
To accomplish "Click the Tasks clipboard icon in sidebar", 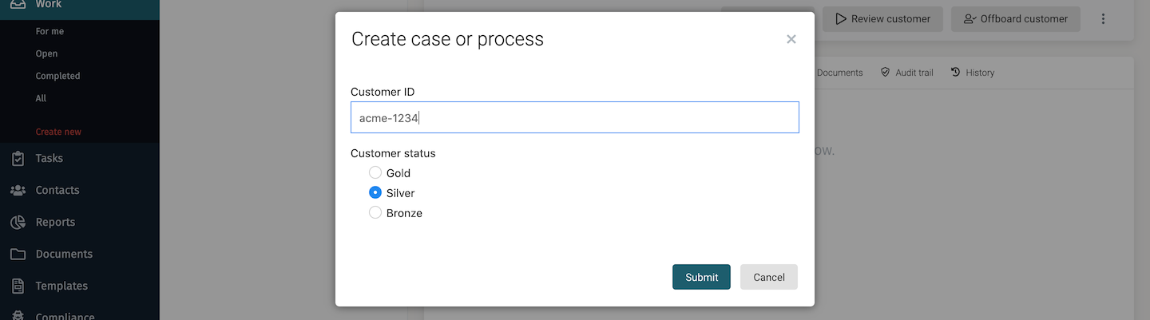I will pos(18,158).
